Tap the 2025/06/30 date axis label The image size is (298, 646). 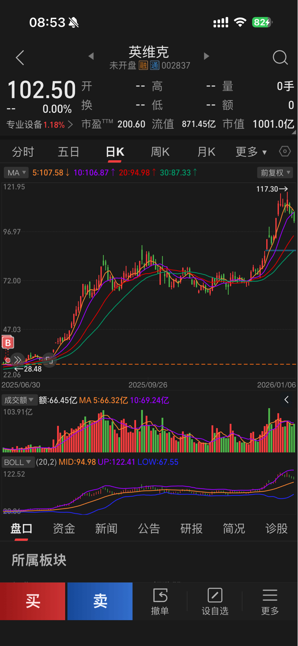(21, 385)
